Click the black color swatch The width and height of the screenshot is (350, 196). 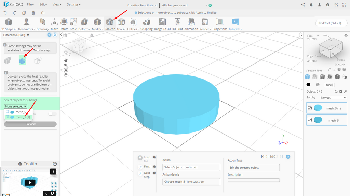(x=308, y=84)
